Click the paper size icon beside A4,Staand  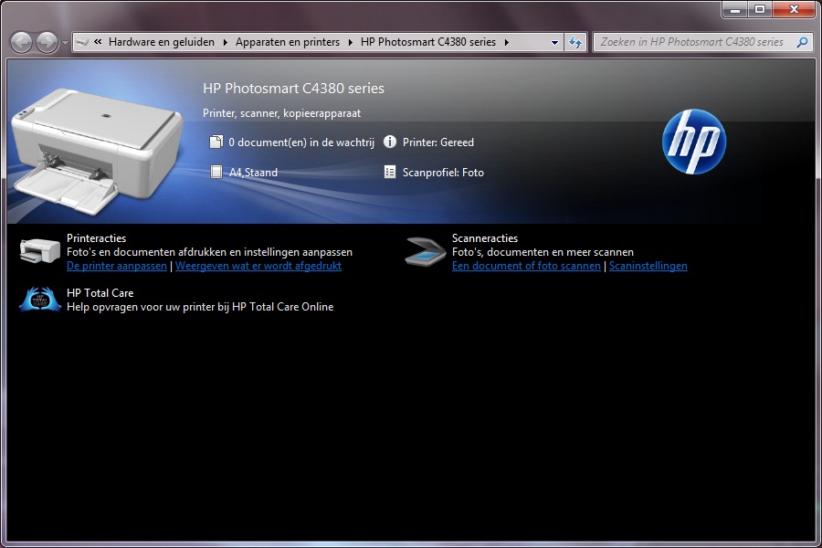pos(216,172)
